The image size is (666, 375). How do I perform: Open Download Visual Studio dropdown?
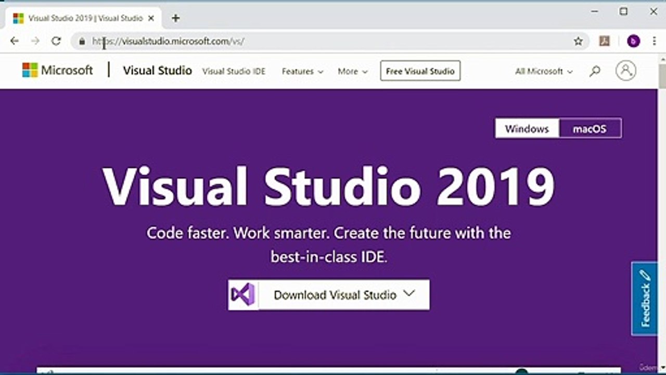coord(329,295)
